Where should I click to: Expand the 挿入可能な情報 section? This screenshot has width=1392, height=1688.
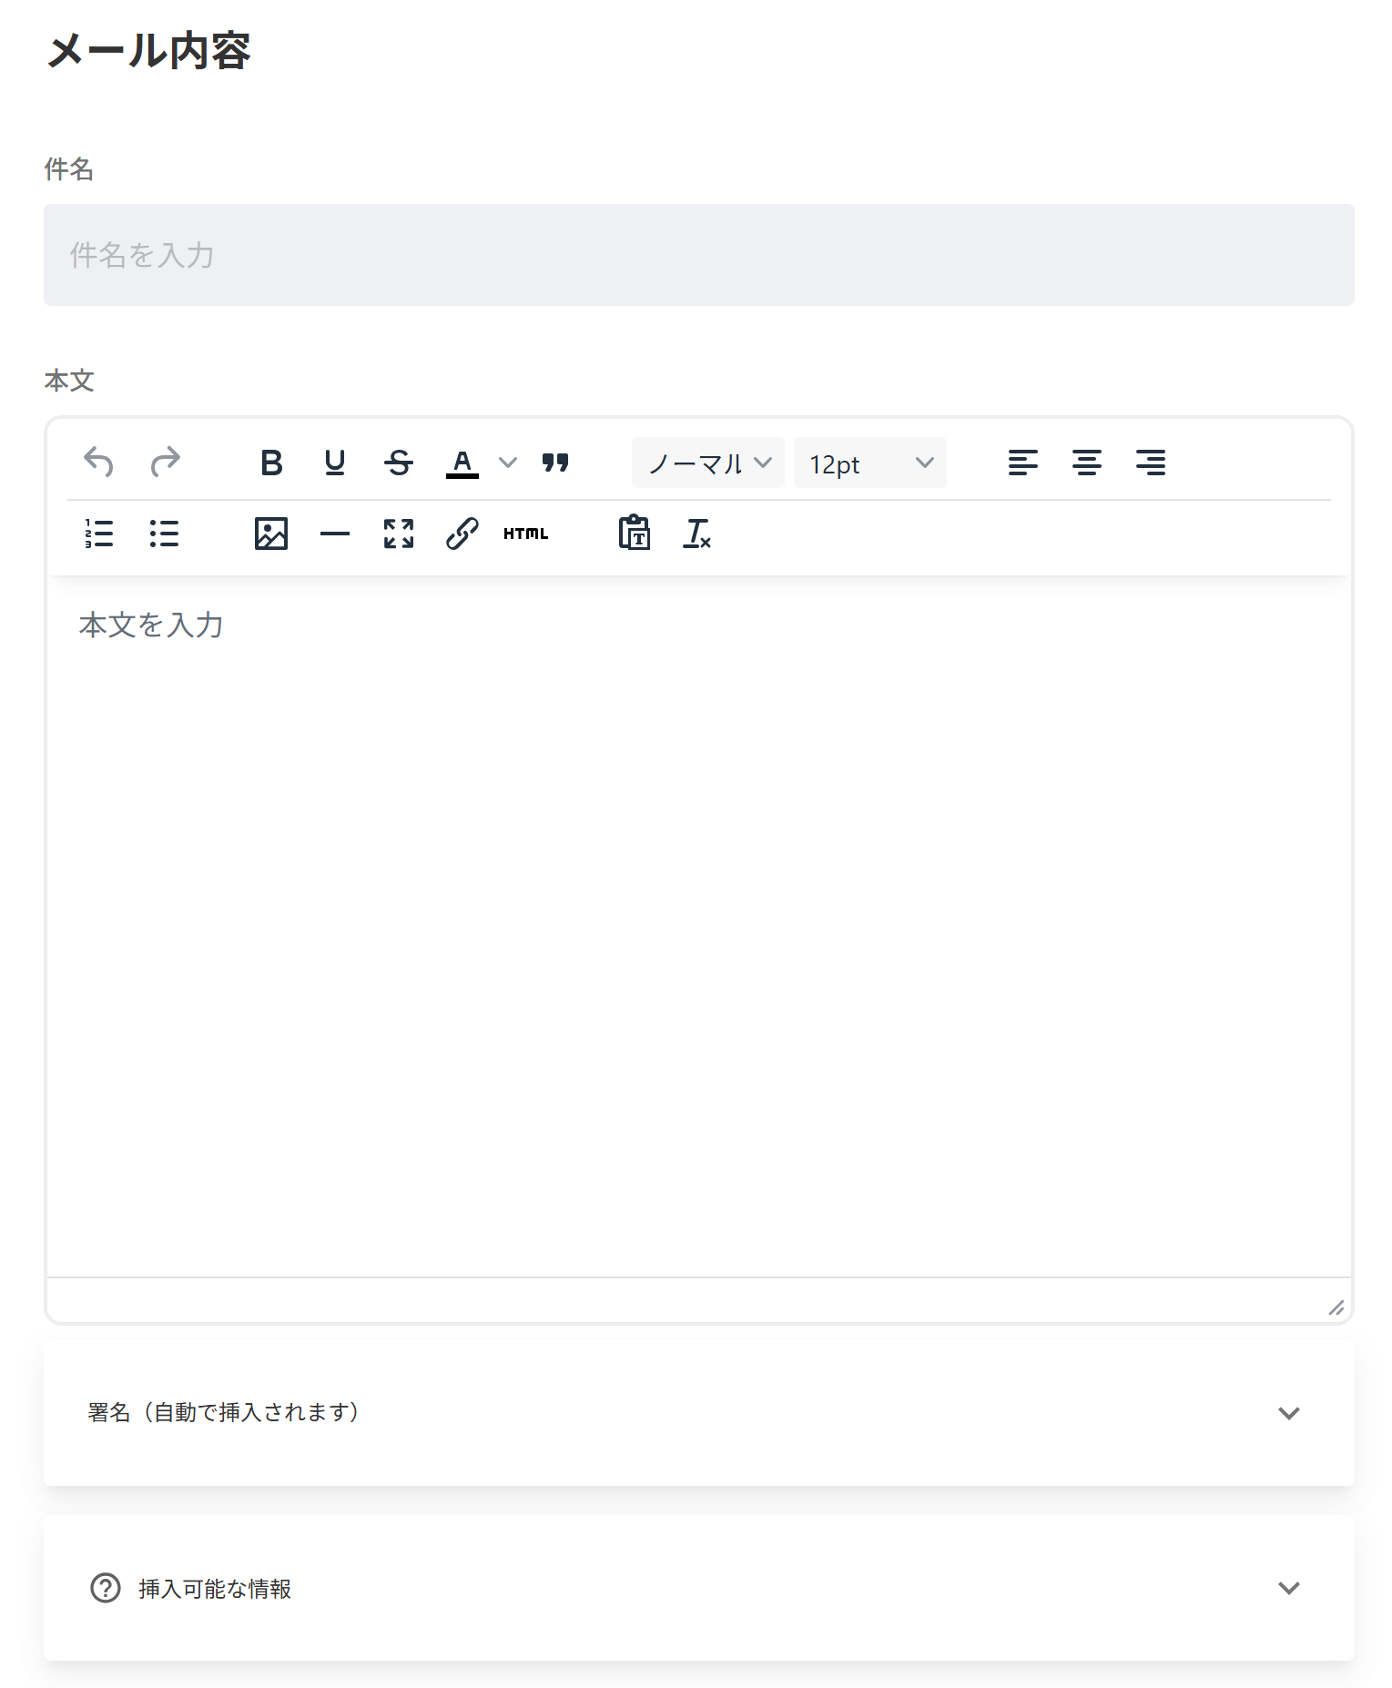coord(699,1588)
